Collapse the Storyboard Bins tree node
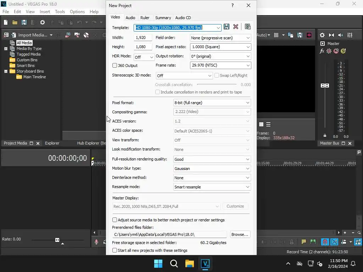 6,71
